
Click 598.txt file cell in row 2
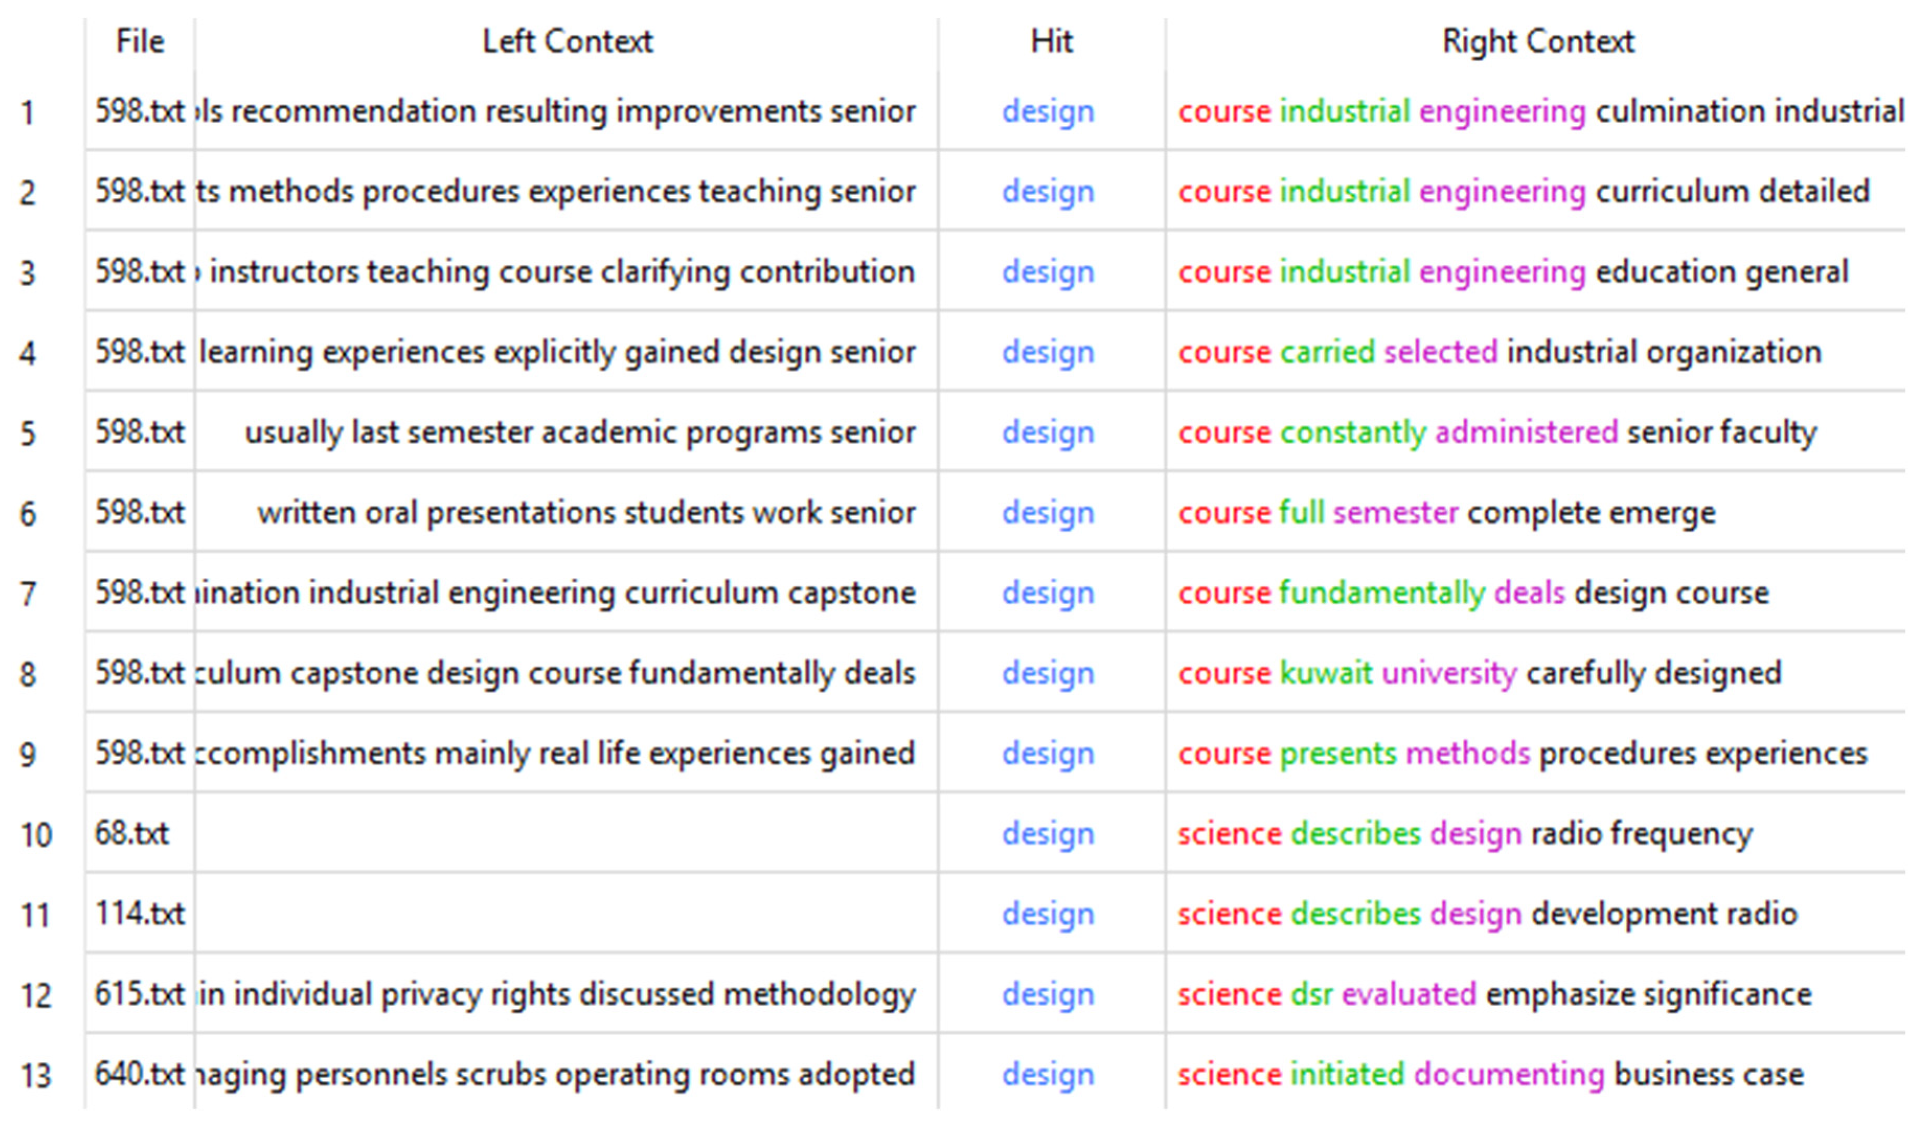point(140,192)
